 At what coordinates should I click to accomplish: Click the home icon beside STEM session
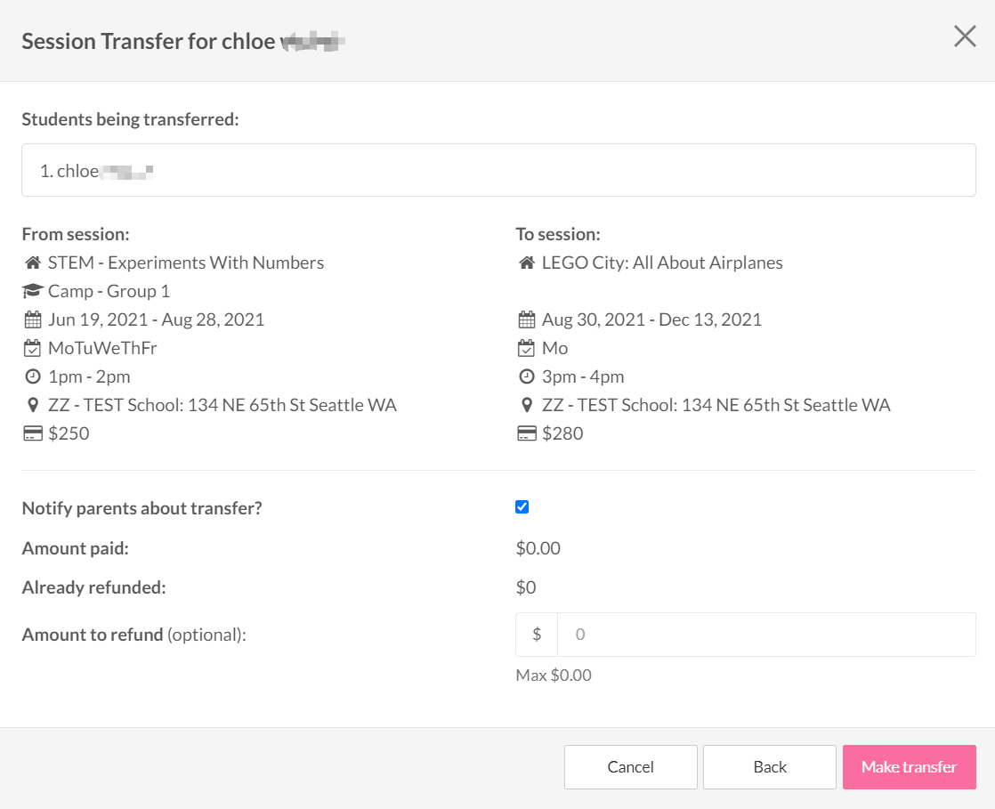pos(33,263)
